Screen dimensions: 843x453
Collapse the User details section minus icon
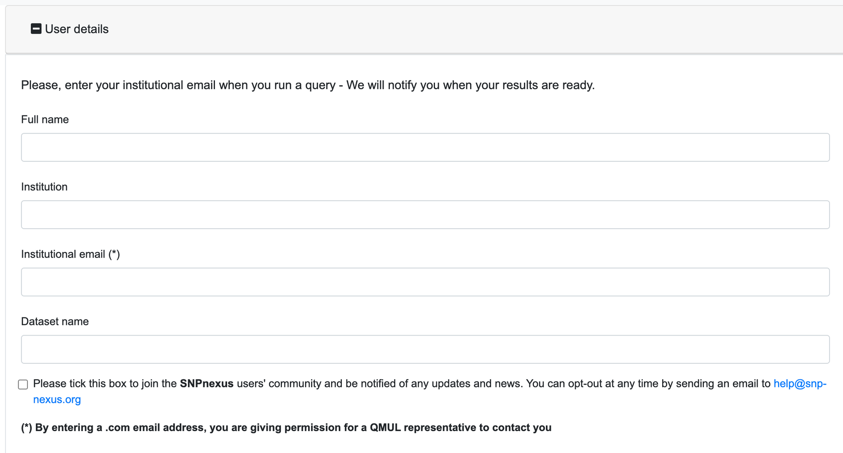click(x=36, y=29)
